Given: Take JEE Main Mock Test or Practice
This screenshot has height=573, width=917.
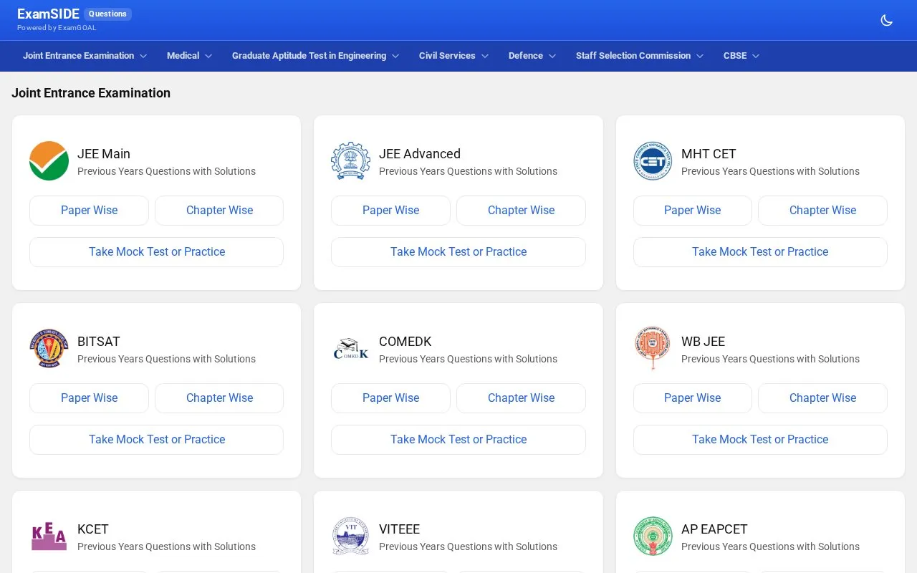Looking at the screenshot, I should (x=156, y=252).
